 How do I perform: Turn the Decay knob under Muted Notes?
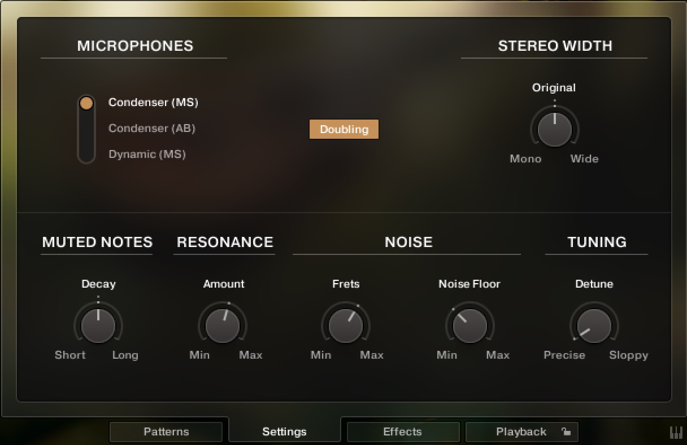[x=98, y=325]
